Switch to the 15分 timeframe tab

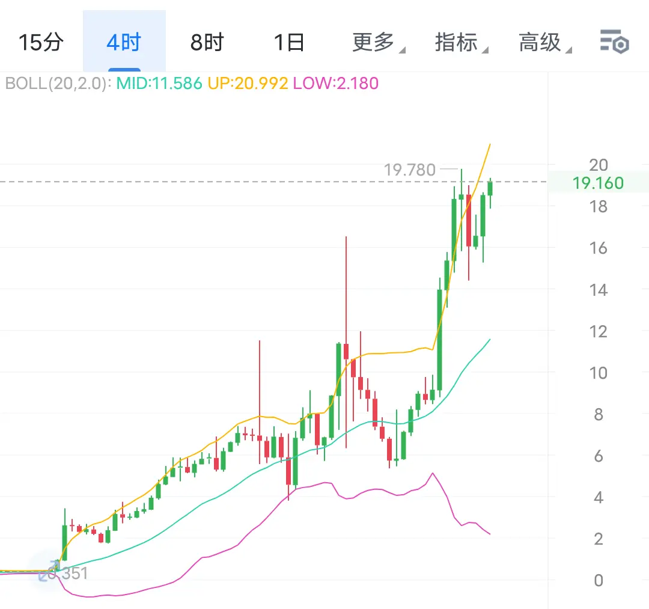(x=41, y=42)
